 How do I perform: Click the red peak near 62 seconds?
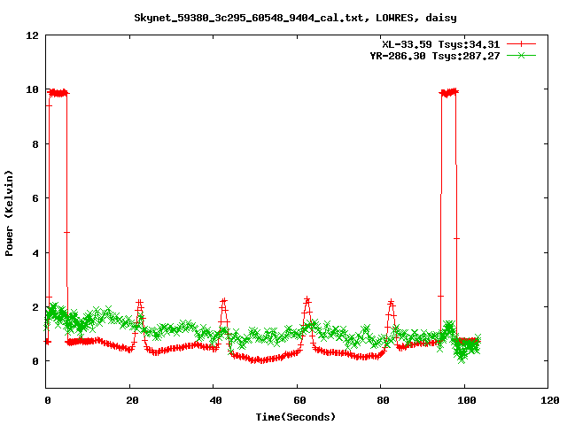307,299
